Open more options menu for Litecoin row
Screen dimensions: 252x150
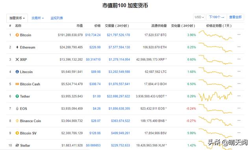tap(239, 71)
